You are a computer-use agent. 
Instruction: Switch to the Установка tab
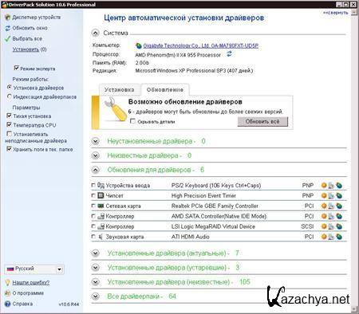tap(120, 90)
